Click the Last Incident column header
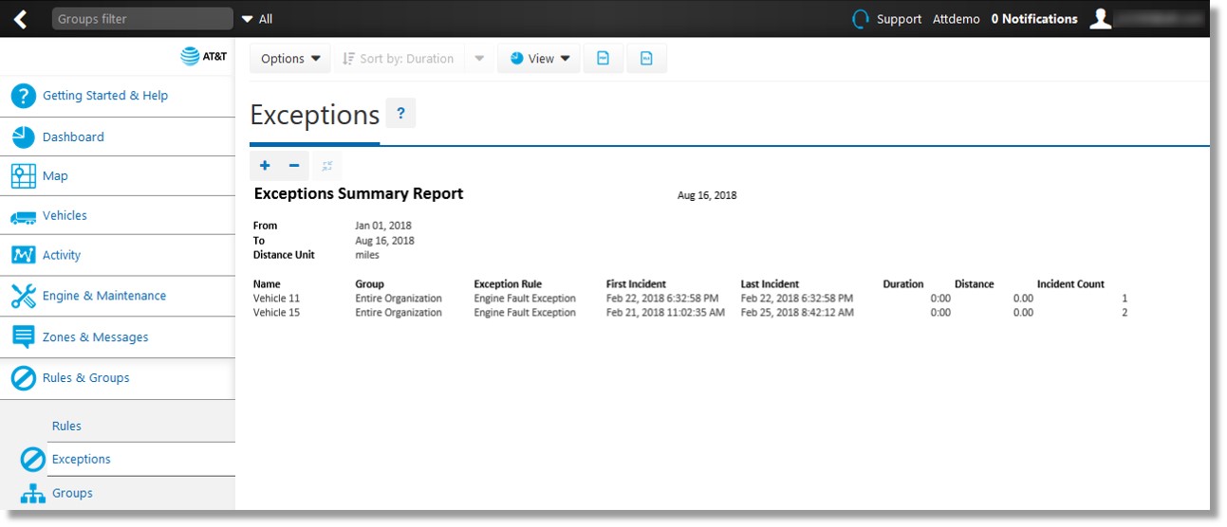1227x527 pixels. [x=770, y=283]
